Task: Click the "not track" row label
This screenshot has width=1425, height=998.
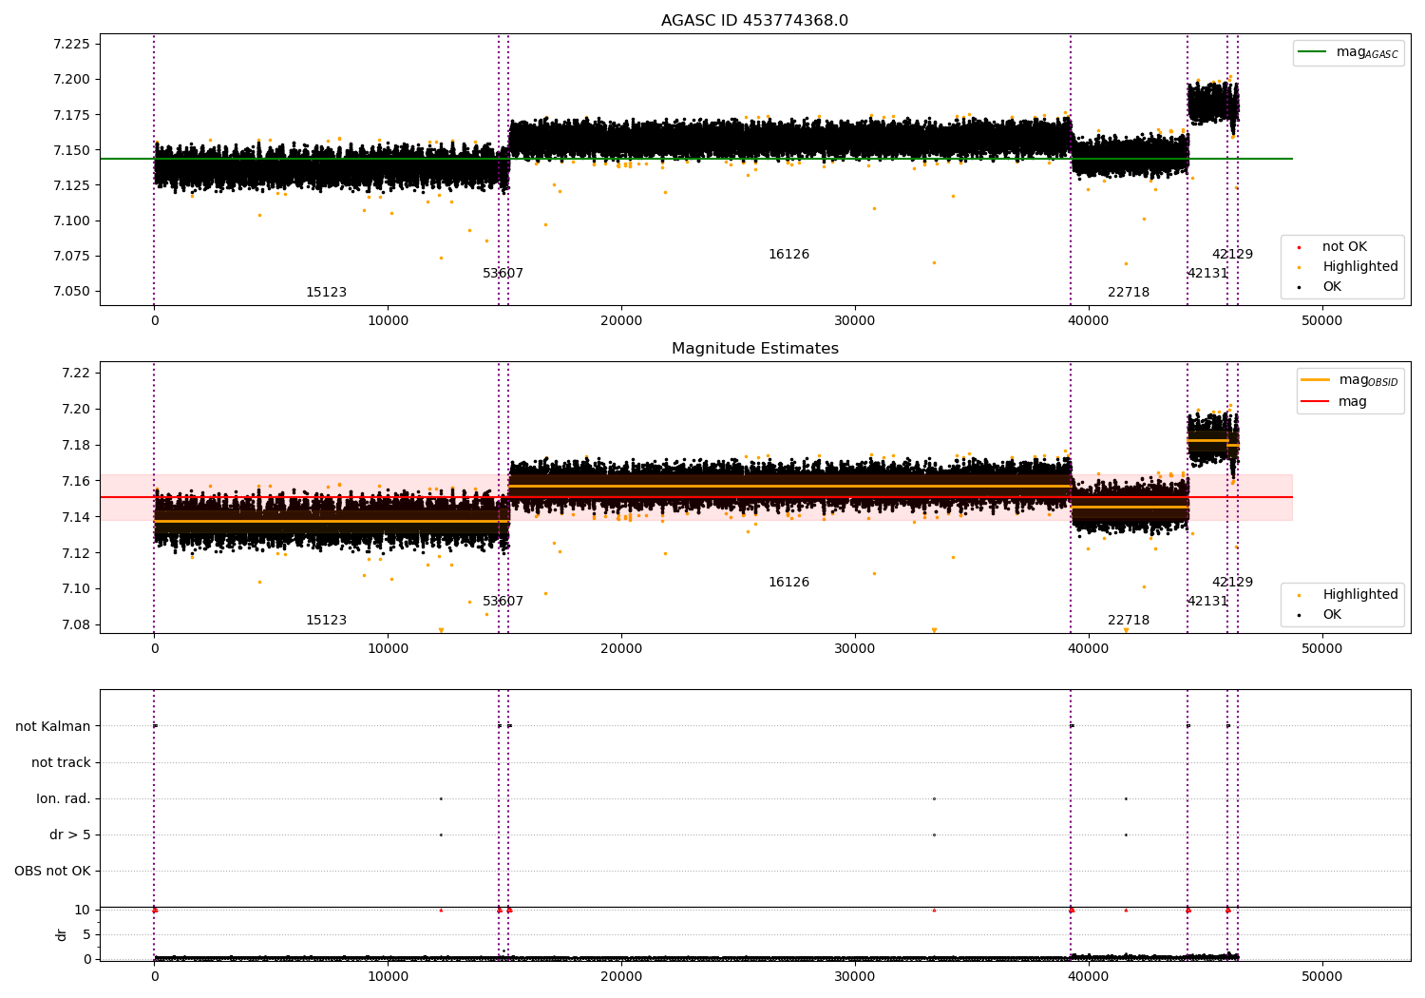Action: (x=61, y=762)
